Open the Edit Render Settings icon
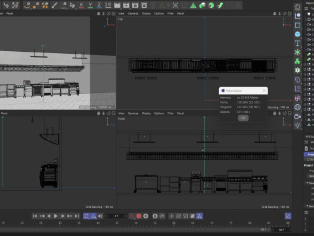Viewport: 314px width, 236px height. (135, 5)
